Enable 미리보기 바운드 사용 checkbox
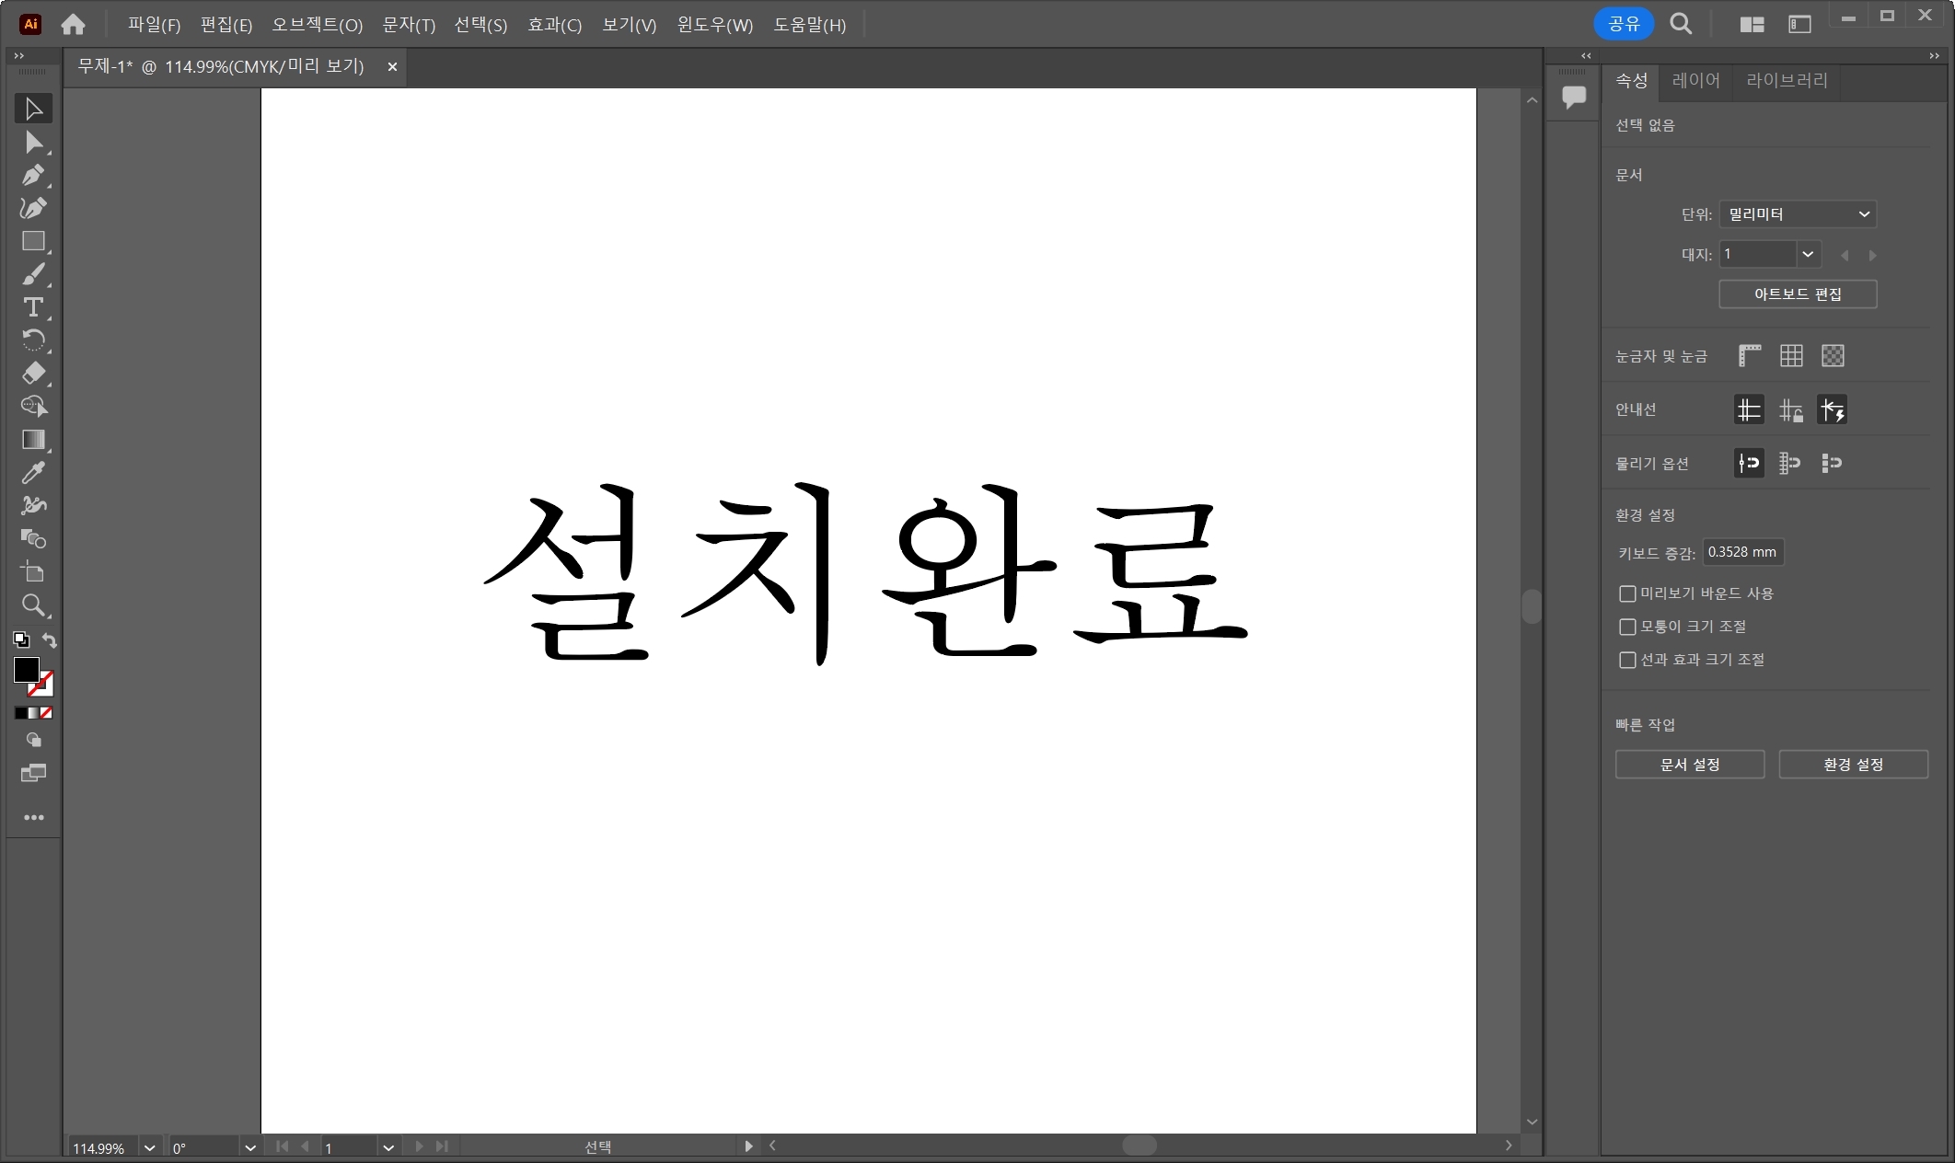Image resolution: width=1955 pixels, height=1163 pixels. 1627,593
